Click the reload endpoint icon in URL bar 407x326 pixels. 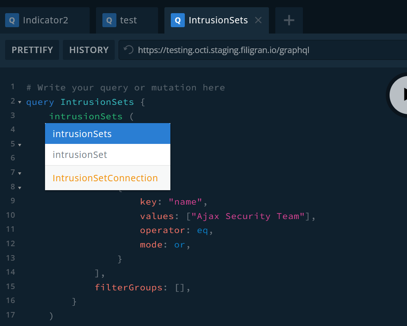(x=128, y=50)
